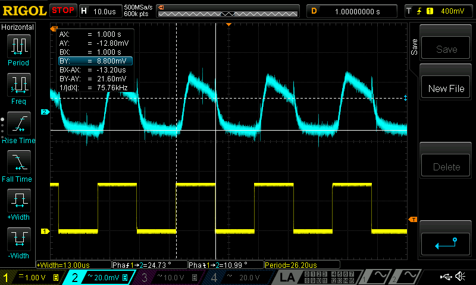Click the BX-AX = -13.20us row
Screen dimensions: 476x285
(95, 70)
